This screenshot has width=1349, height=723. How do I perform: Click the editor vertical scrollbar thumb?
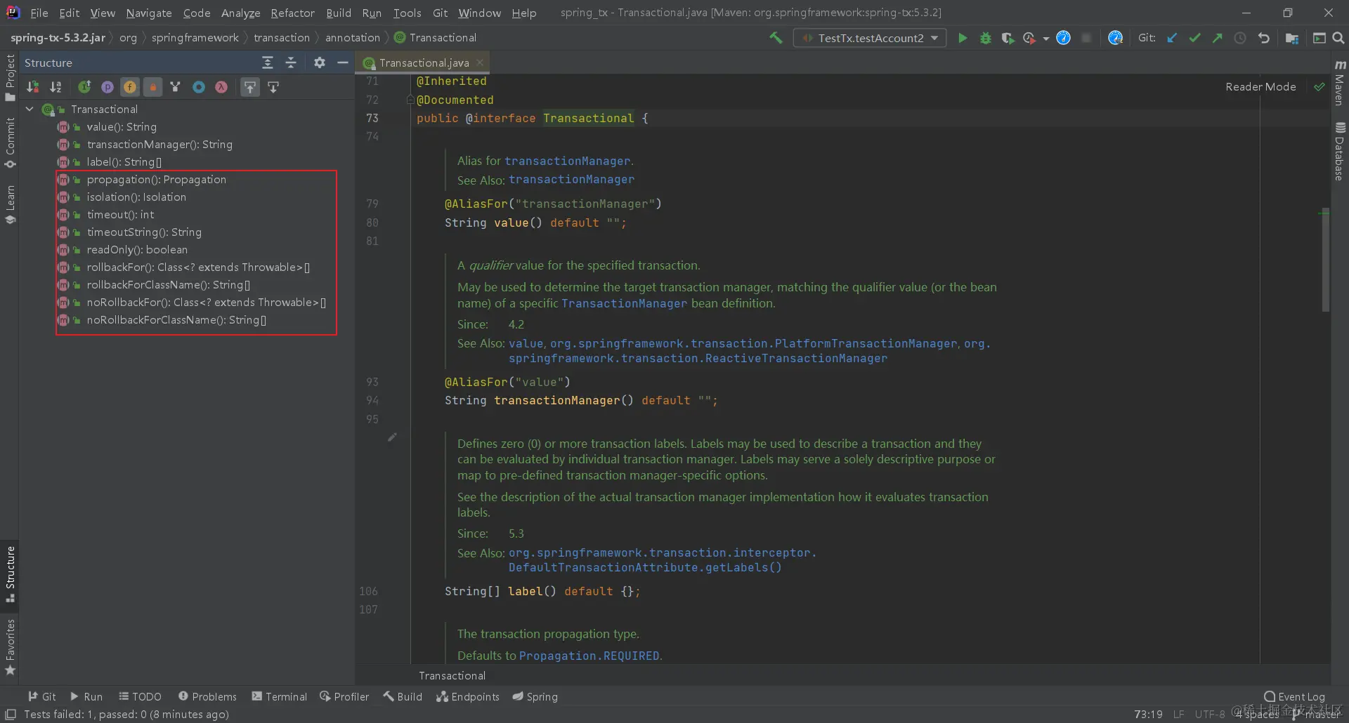click(1325, 260)
